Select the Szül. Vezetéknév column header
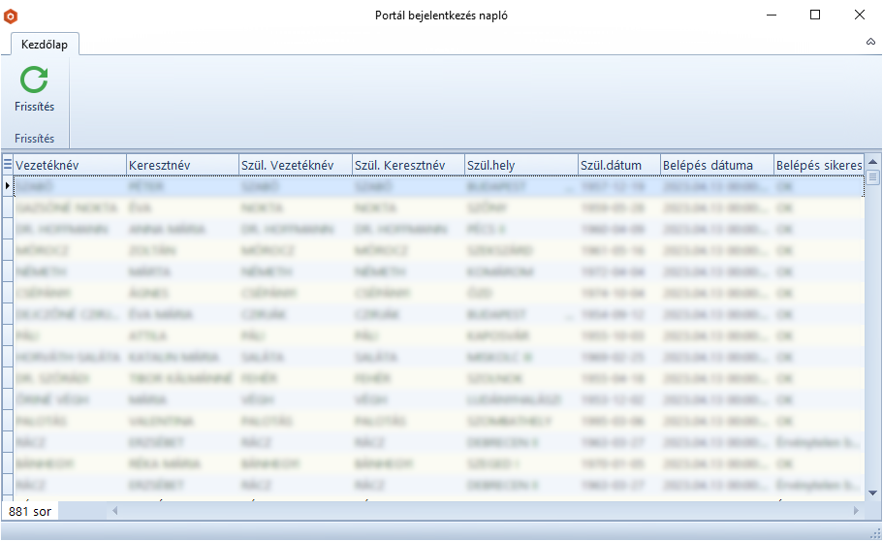The width and height of the screenshot is (883, 541). click(296, 165)
